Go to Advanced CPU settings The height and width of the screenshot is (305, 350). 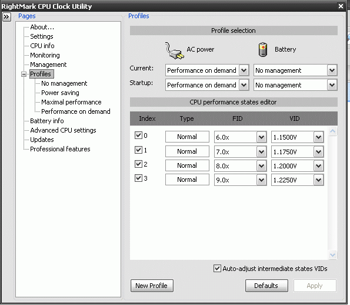point(63,130)
